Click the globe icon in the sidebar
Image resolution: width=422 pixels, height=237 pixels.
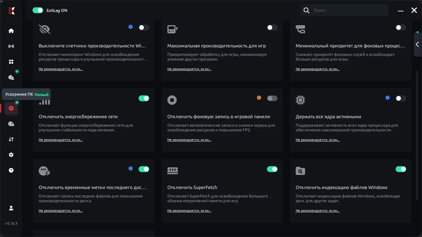[11, 124]
